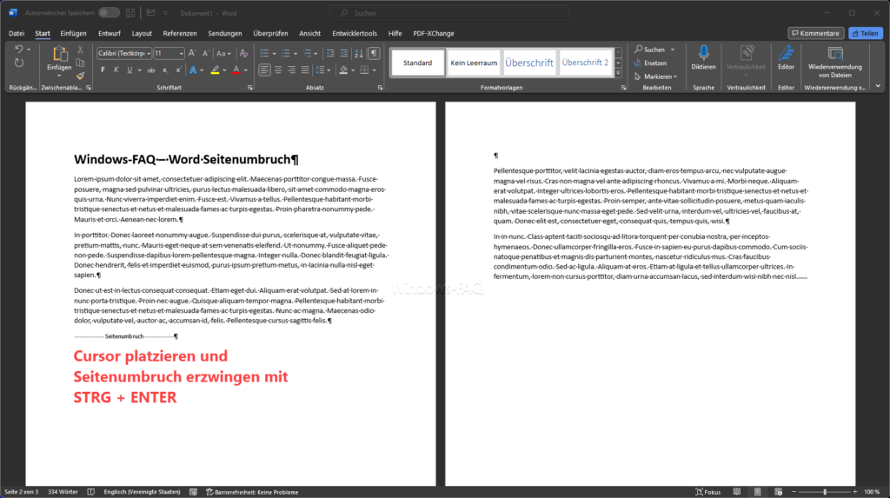Open the Editor pen icon

coord(786,53)
